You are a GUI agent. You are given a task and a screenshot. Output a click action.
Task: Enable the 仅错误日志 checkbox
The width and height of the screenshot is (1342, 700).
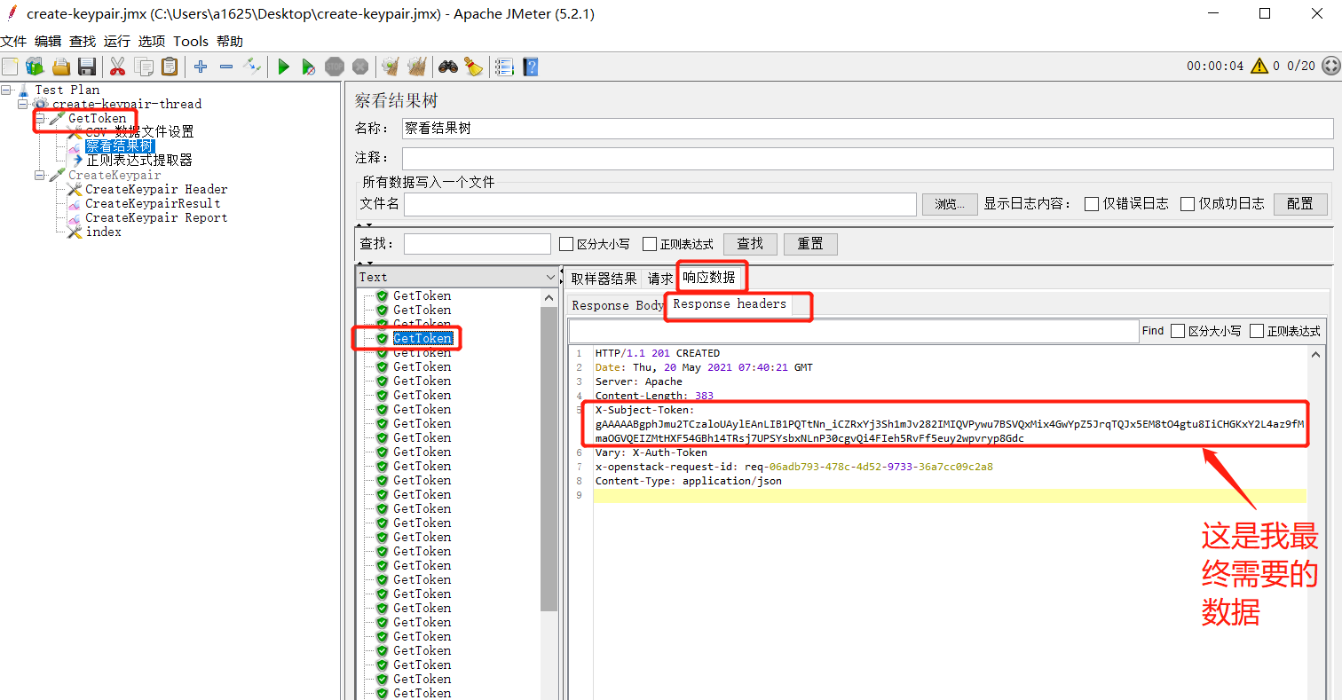pos(1092,204)
